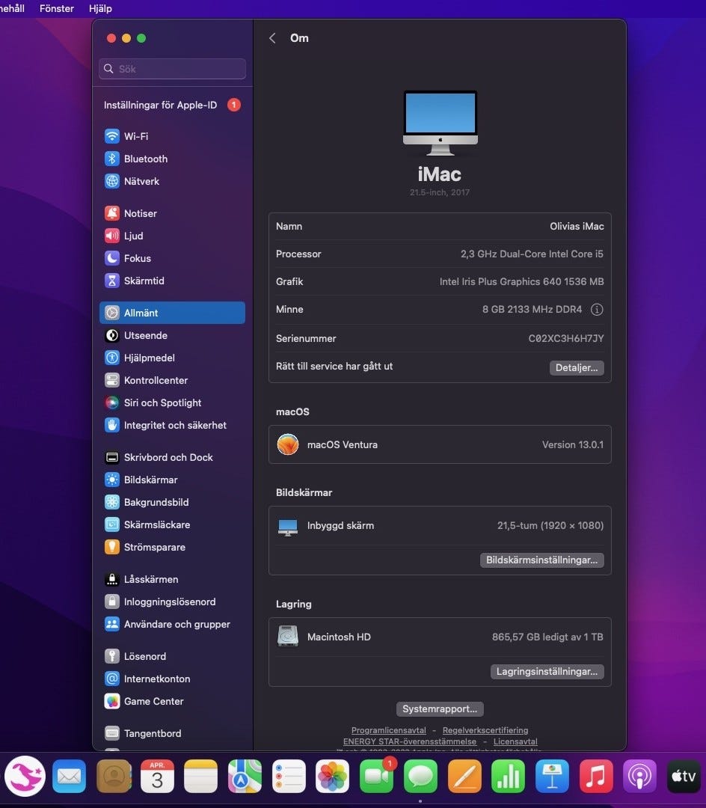This screenshot has width=706, height=808.
Task: Select Skärmtid in the sidebar
Action: click(x=144, y=281)
